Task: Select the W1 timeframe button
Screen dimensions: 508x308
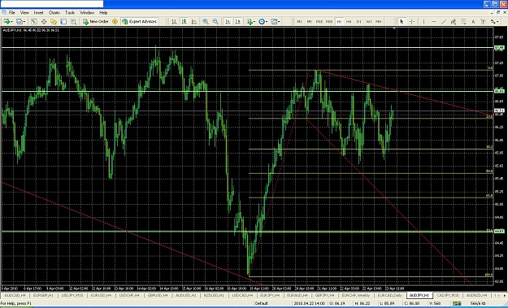Action: (369, 21)
